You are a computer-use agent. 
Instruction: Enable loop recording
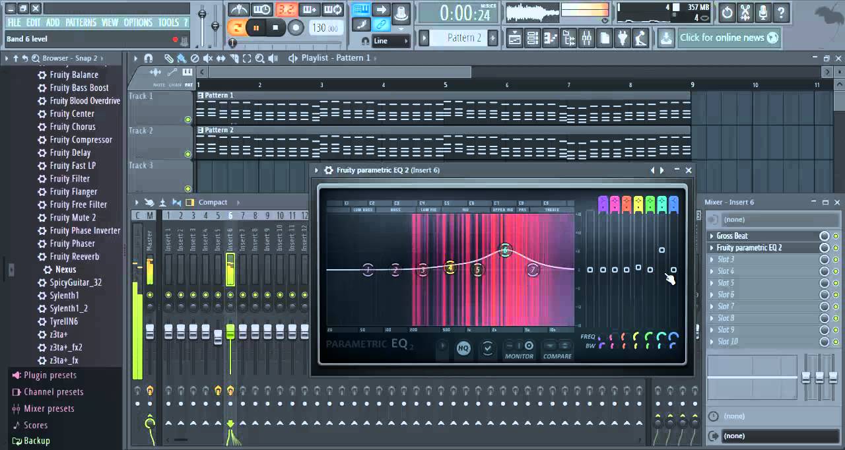click(x=333, y=10)
